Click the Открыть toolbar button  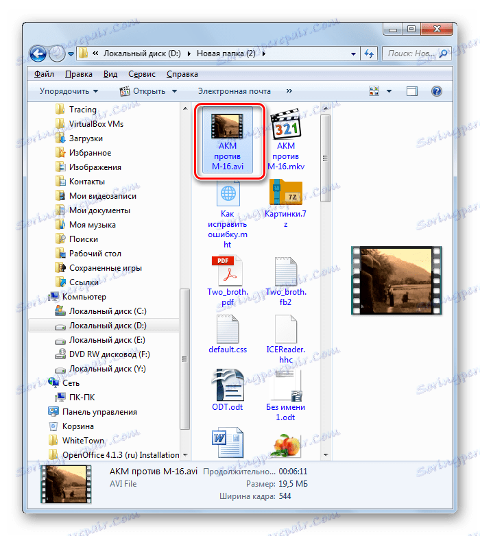(143, 91)
